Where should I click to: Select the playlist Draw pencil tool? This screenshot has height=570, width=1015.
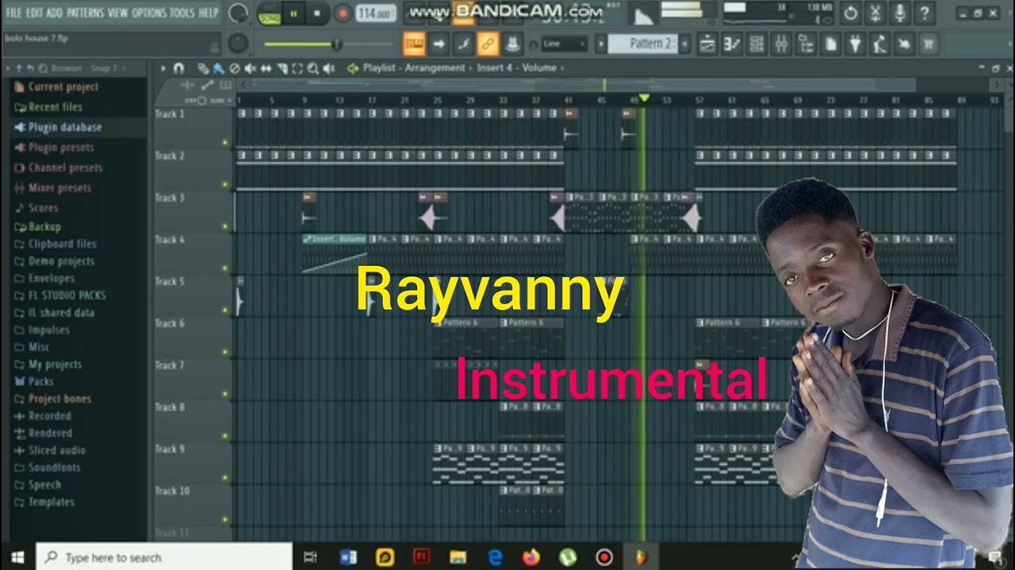203,69
